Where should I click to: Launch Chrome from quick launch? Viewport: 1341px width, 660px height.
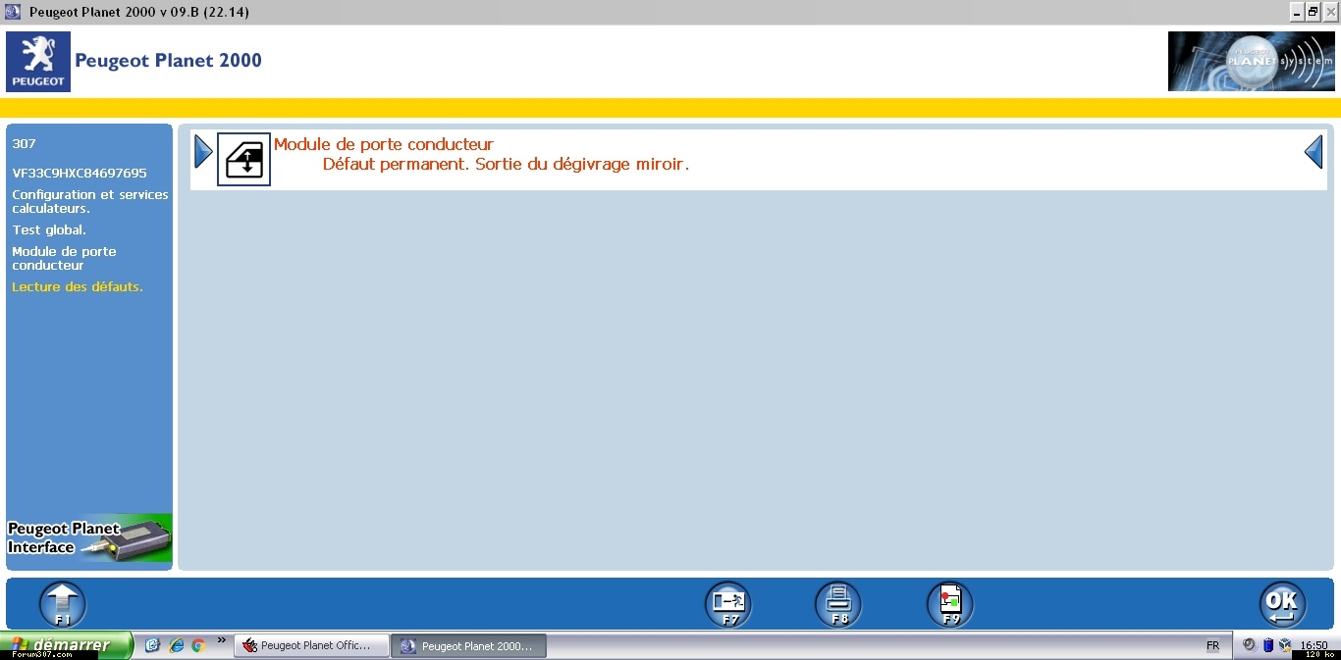198,645
